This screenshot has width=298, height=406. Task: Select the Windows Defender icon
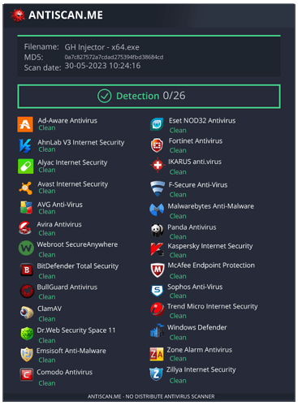[x=157, y=330]
